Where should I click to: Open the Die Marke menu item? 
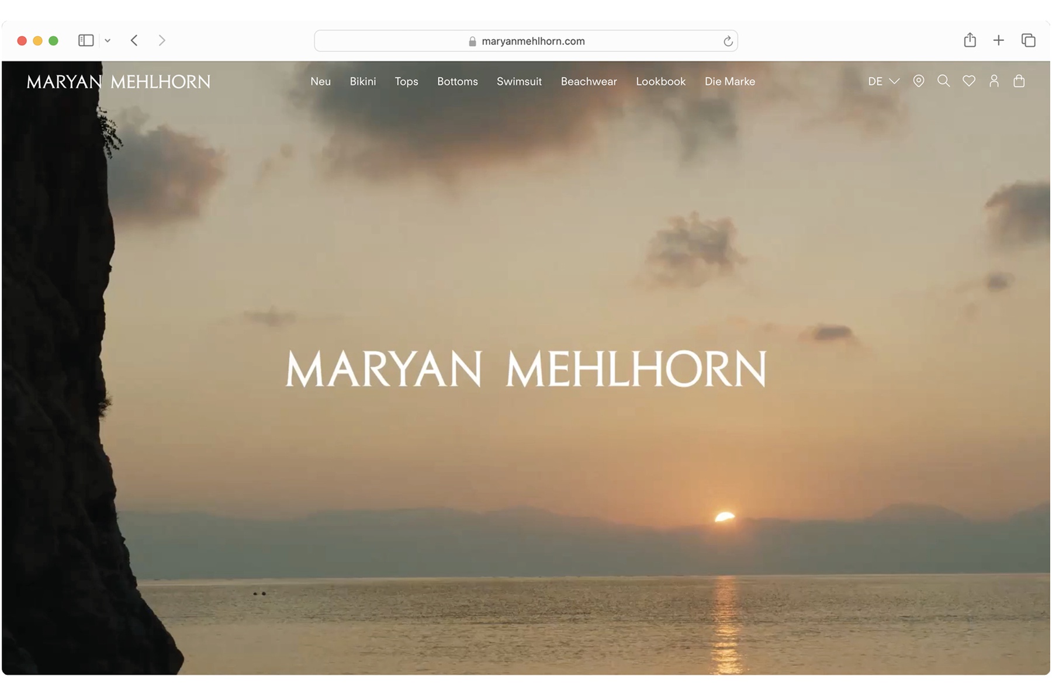730,81
